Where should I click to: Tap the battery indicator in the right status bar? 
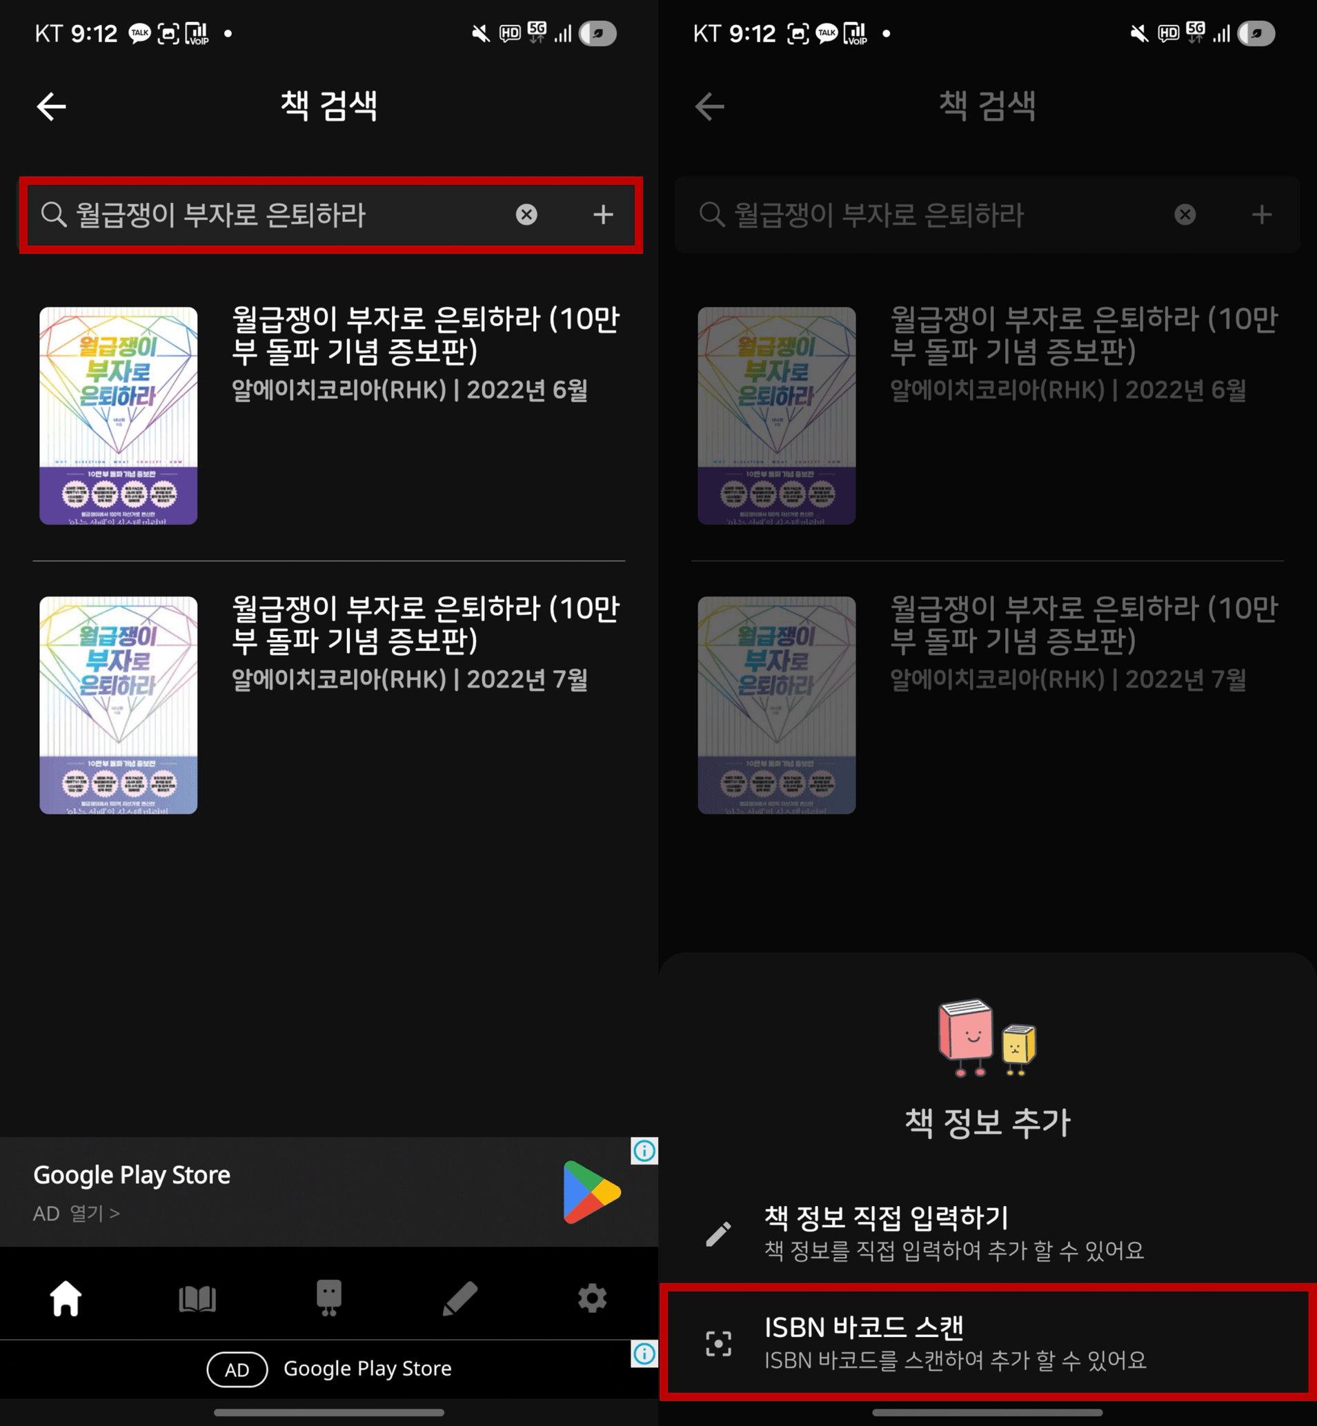tap(1256, 34)
